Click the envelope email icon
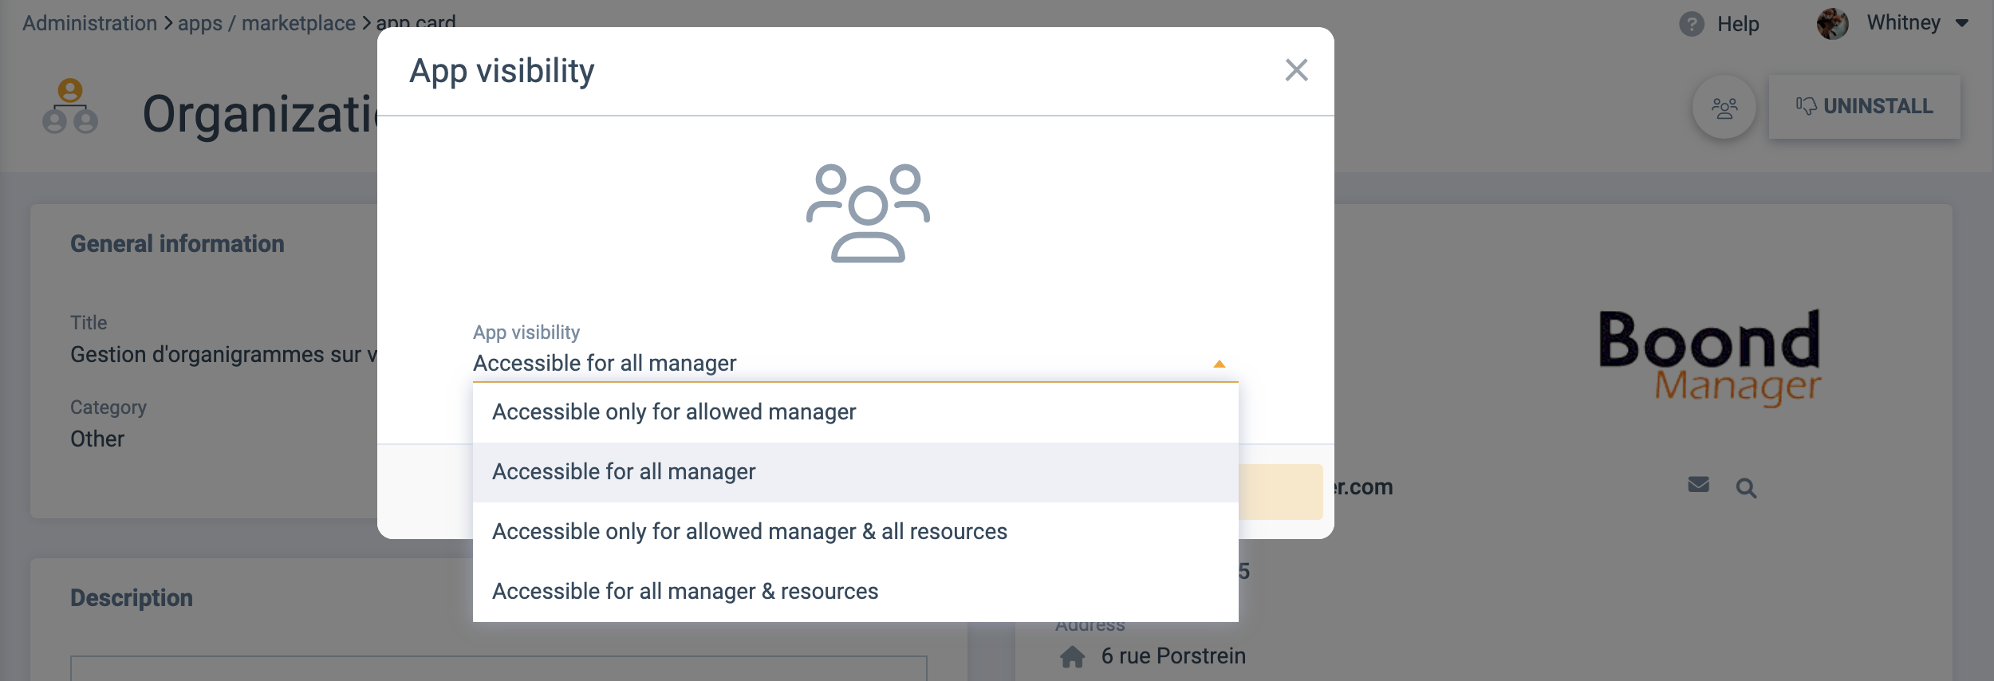Image resolution: width=1994 pixels, height=681 pixels. pyautogui.click(x=1698, y=485)
